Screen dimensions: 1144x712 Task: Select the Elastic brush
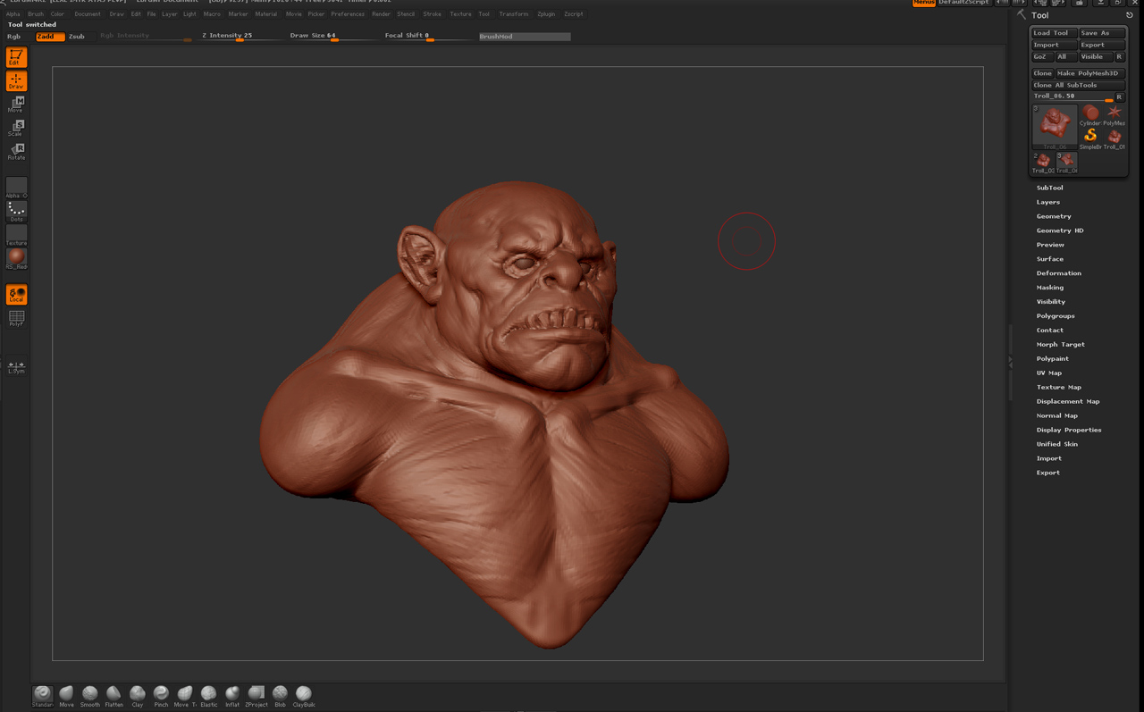[x=208, y=695]
